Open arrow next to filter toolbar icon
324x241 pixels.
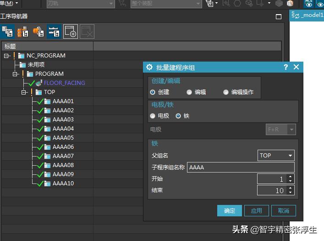(x=216, y=3)
